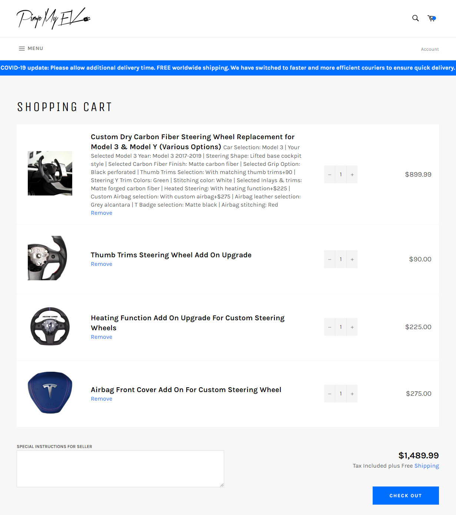Remove the Airbag Front Cover item
This screenshot has height=515, width=456.
click(101, 399)
